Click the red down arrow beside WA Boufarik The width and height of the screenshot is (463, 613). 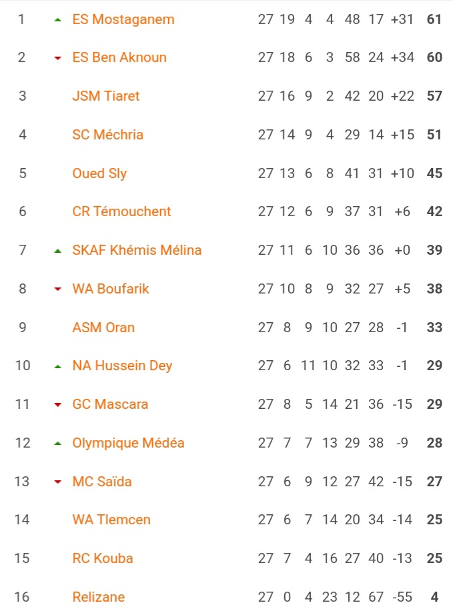tap(58, 289)
